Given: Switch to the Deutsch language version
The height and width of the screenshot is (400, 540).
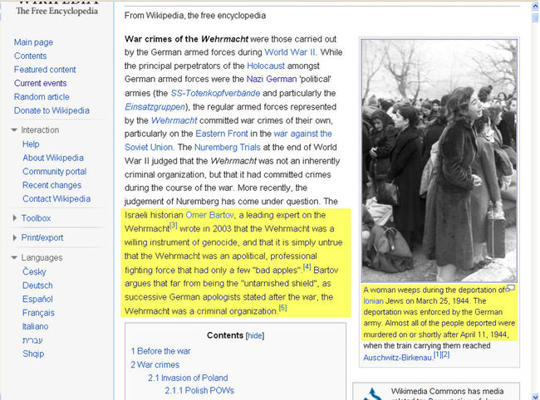Looking at the screenshot, I should pyautogui.click(x=37, y=285).
